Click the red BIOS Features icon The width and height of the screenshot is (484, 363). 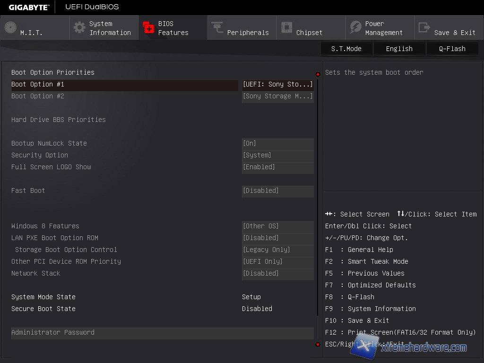click(149, 28)
